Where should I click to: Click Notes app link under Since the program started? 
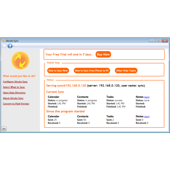point(147,116)
